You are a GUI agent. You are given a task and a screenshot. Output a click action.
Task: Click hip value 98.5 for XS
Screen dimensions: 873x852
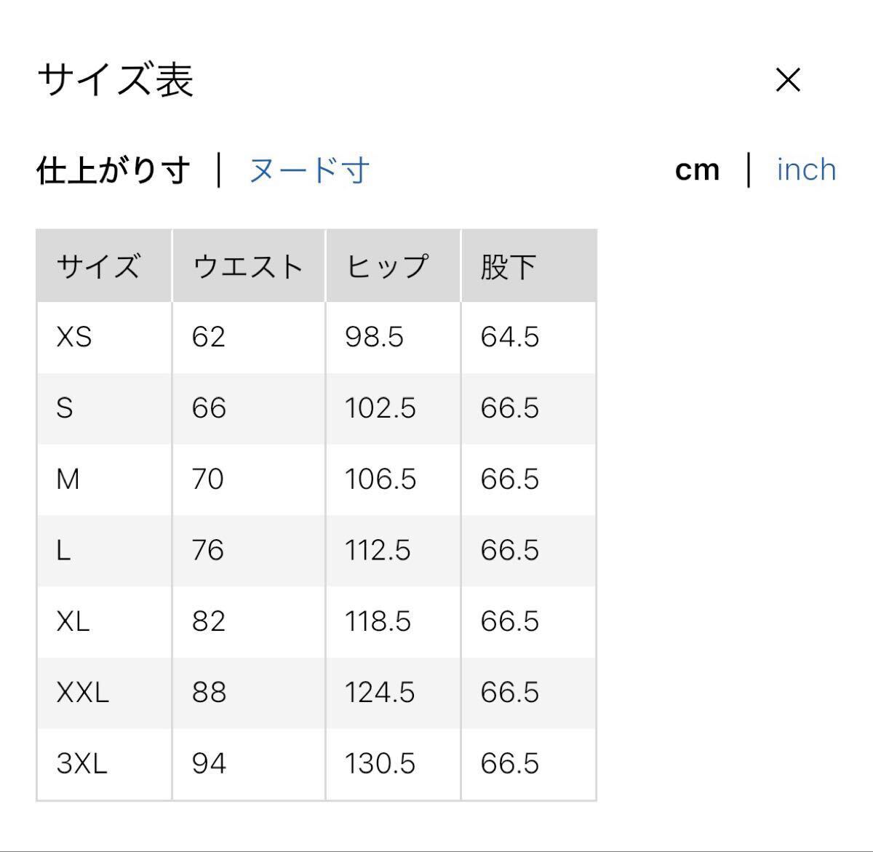tap(374, 337)
